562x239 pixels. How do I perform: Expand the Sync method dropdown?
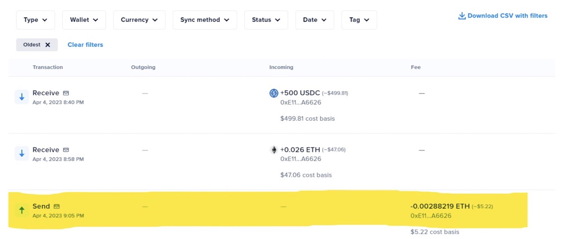[205, 20]
